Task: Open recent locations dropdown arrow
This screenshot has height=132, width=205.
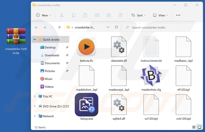Action: (52, 27)
